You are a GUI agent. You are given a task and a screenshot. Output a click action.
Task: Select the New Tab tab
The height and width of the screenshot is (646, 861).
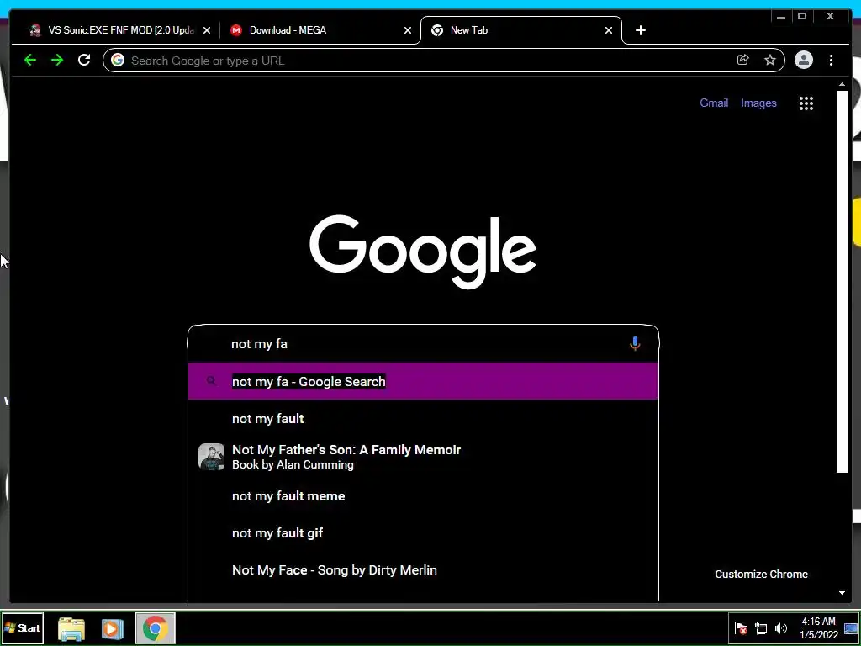[520, 31]
